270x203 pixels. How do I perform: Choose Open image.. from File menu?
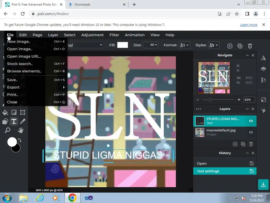point(36,49)
